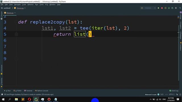Viewport: 182px width, 102px height.
Task: Start debugging with the red bug icon
Action: pos(162,8)
